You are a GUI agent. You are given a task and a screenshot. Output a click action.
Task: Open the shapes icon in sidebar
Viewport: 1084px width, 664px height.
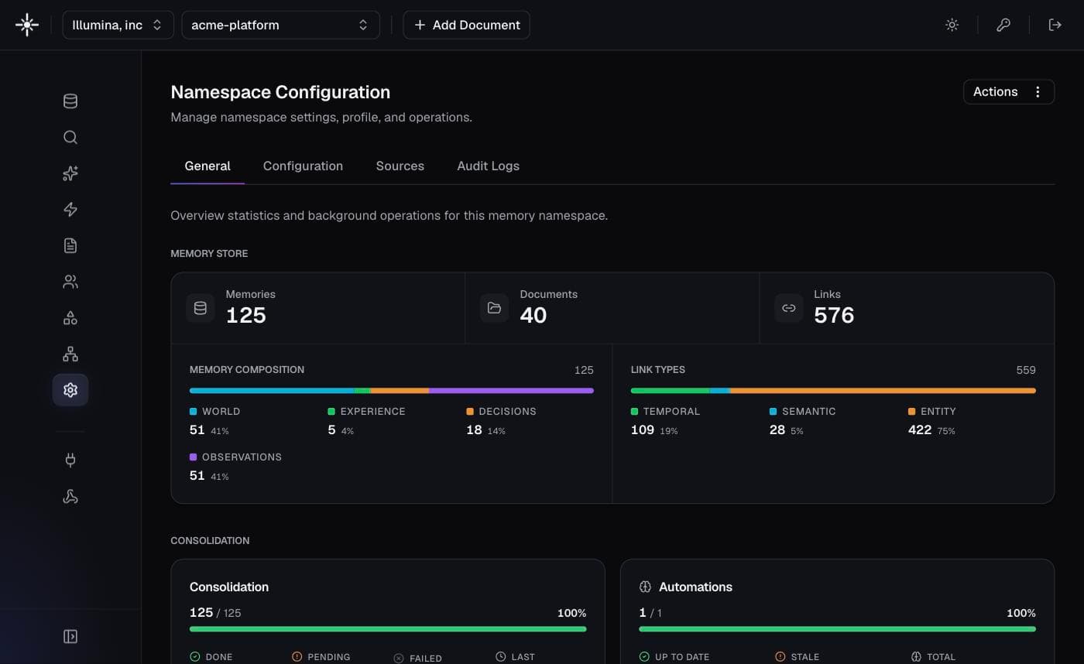70,318
